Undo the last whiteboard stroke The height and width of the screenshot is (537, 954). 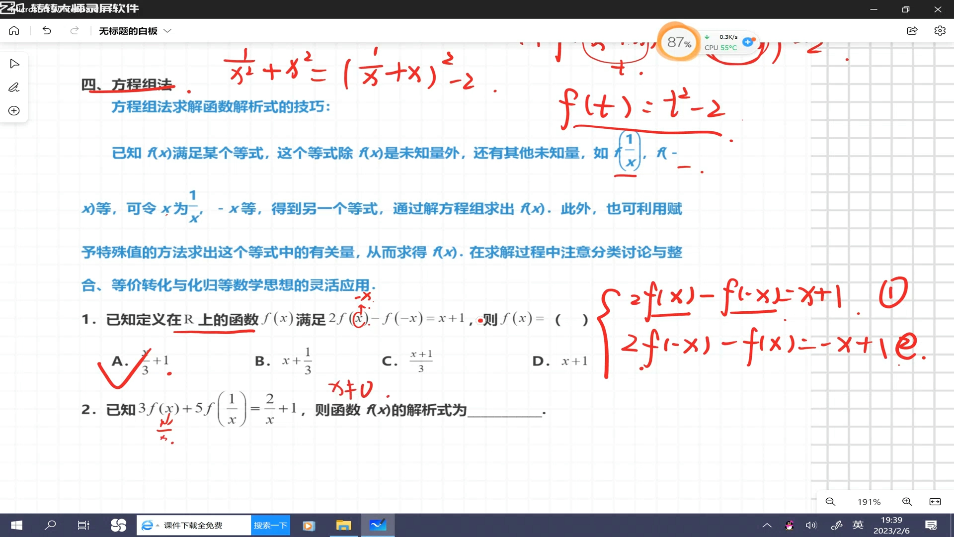tap(47, 31)
